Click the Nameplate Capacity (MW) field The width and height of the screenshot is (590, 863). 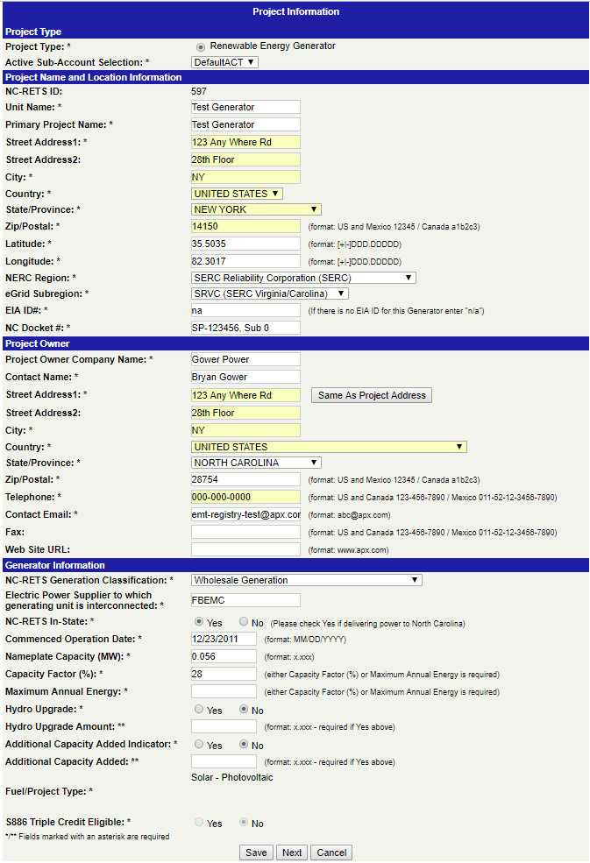point(224,656)
